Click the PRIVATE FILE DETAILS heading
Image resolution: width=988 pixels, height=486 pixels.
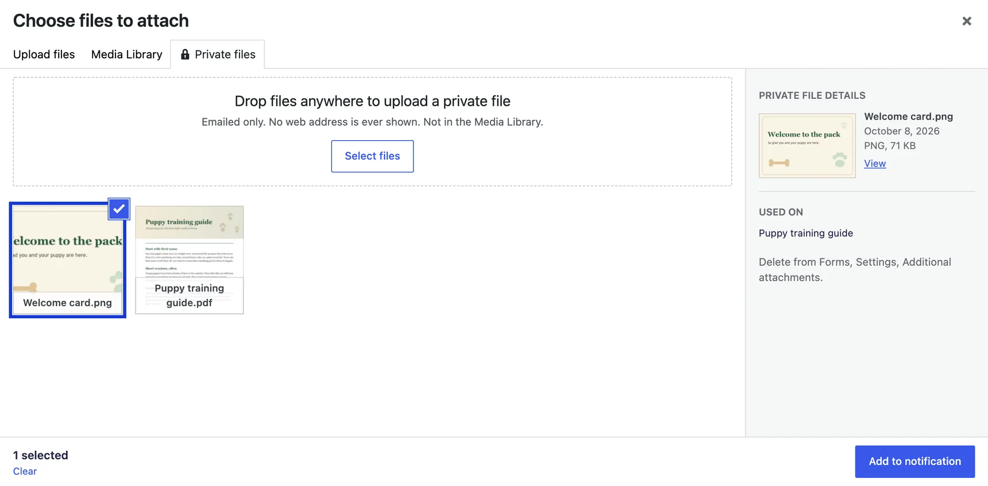[x=812, y=95]
